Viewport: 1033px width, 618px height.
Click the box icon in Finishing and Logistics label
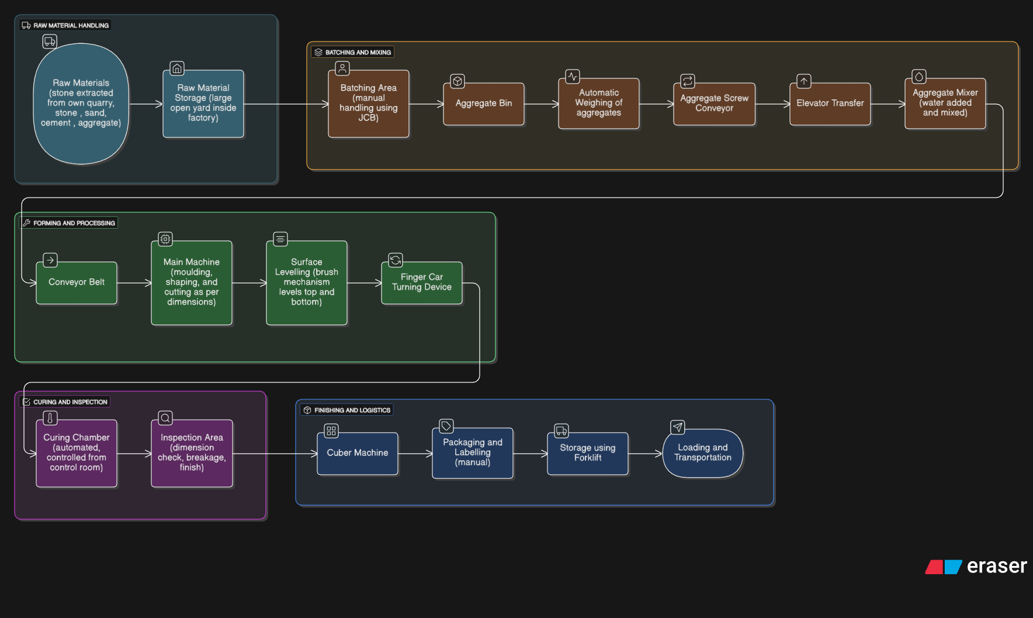pyautogui.click(x=307, y=410)
